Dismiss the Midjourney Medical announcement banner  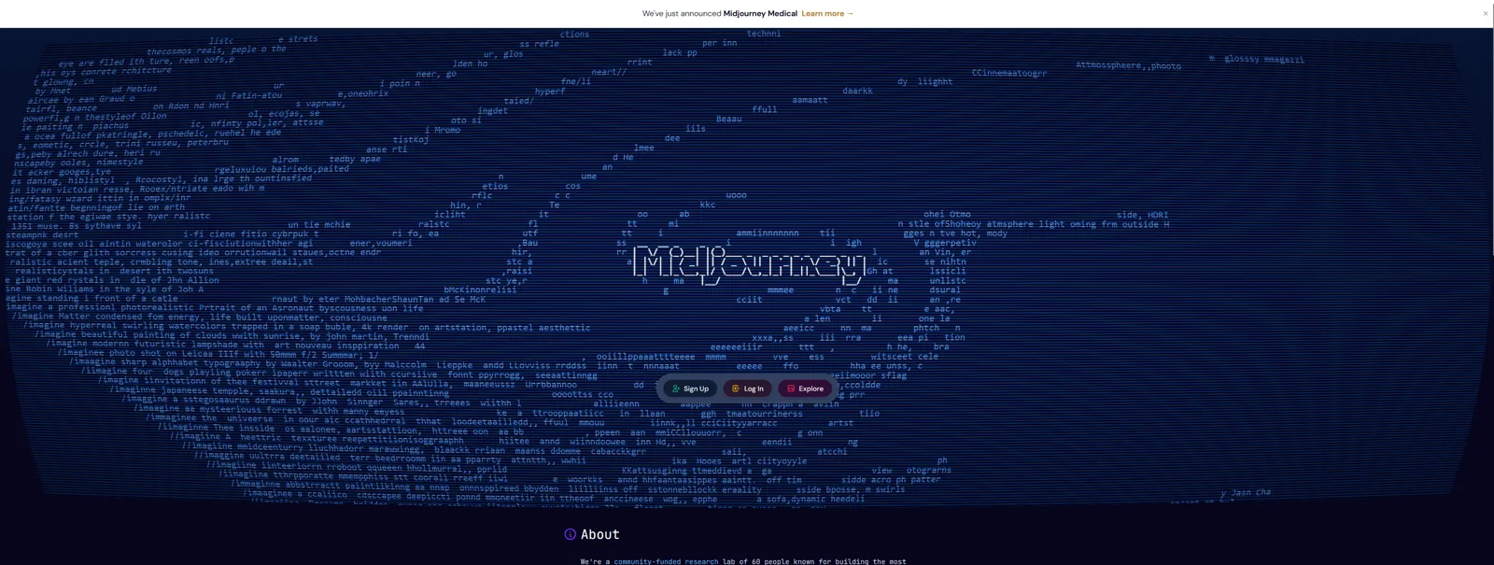pos(1486,14)
